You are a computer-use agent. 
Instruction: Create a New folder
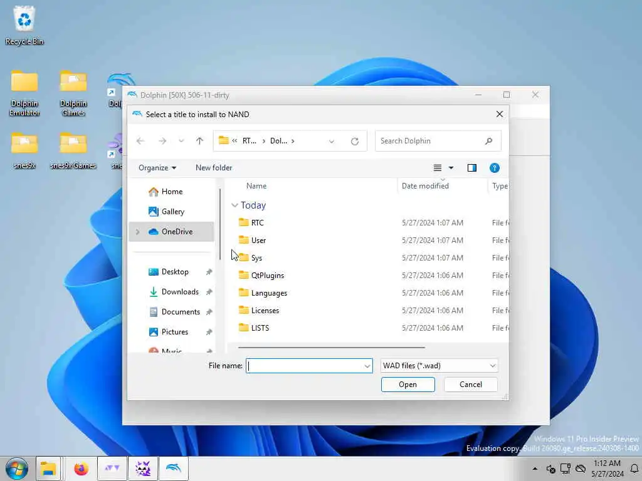pos(214,168)
